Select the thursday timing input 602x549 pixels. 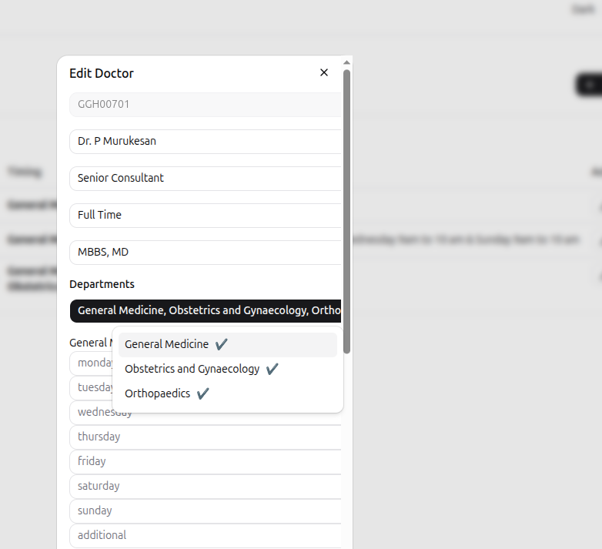pyautogui.click(x=206, y=437)
